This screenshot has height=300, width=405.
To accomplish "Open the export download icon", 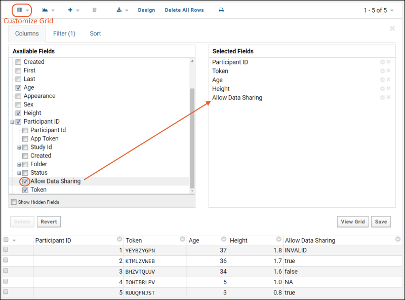I will [119, 10].
